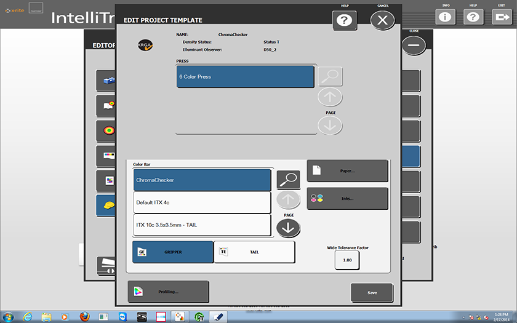Close the Editor window with the minus button
517x323 pixels.
pyautogui.click(x=414, y=45)
